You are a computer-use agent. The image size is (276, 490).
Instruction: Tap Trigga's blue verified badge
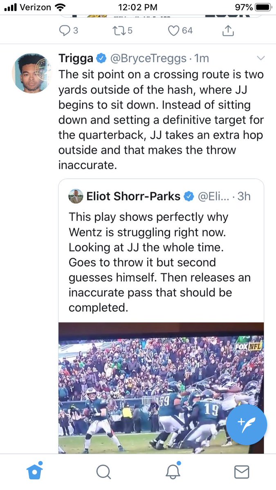(101, 58)
